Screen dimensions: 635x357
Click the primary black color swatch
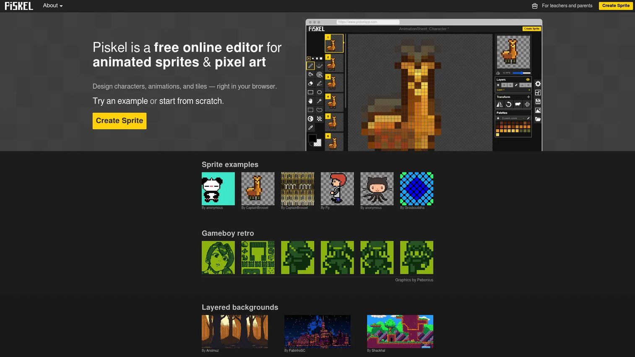point(312,138)
